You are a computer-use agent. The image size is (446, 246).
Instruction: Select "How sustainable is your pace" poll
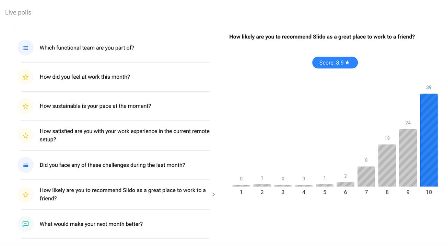(x=95, y=106)
